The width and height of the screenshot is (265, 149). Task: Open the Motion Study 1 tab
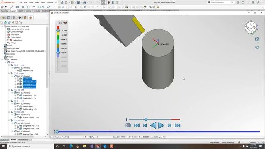(x=24, y=140)
